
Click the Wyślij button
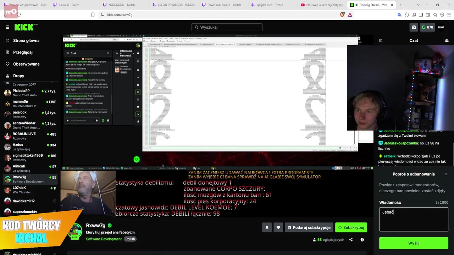click(x=414, y=243)
